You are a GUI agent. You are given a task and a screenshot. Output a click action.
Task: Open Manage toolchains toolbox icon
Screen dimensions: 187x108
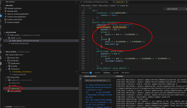(6, 8)
